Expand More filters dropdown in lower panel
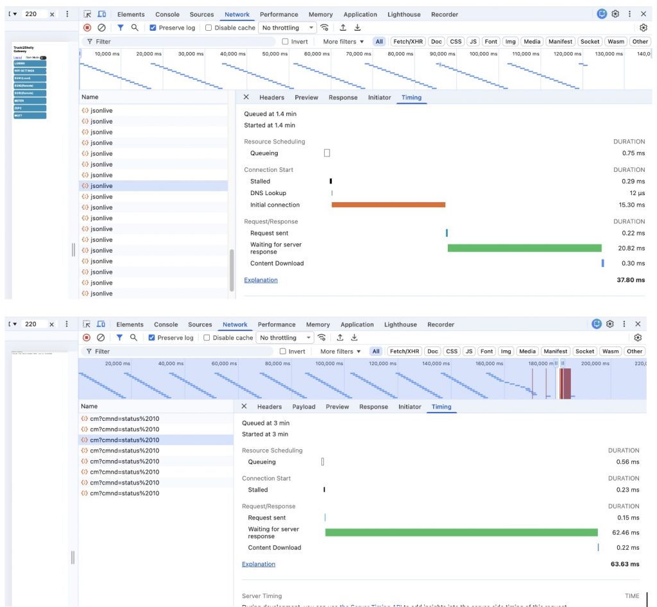 pyautogui.click(x=341, y=352)
